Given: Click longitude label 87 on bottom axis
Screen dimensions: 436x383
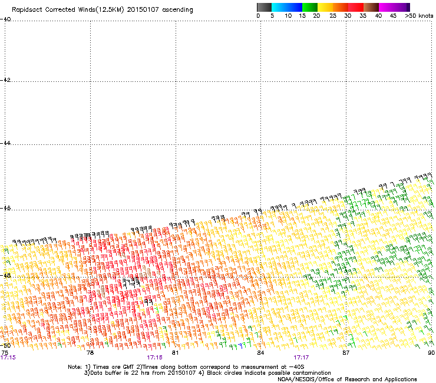Looking at the screenshot, I should [346, 353].
